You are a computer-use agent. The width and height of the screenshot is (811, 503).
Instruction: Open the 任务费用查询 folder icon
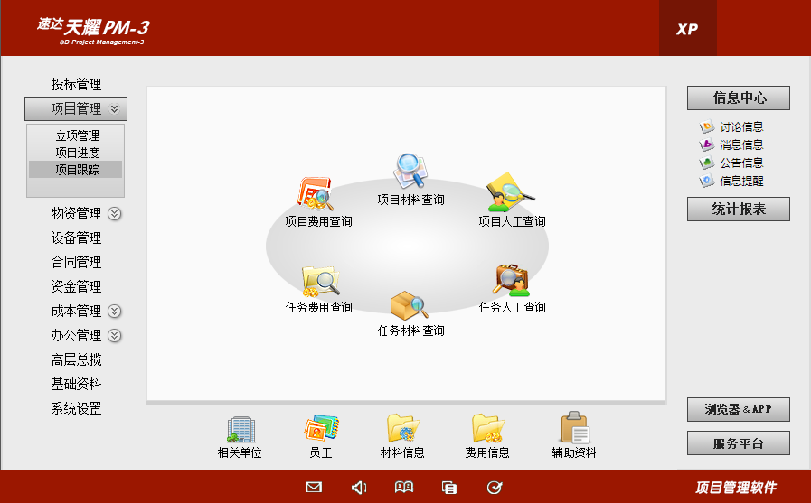(x=320, y=281)
